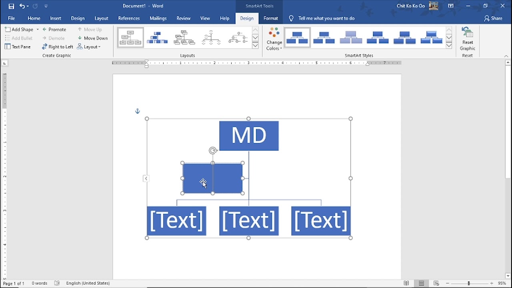Screen dimensions: 512x288
Task: Open the text pane arrow on SmartArt frame
Action: (146, 178)
